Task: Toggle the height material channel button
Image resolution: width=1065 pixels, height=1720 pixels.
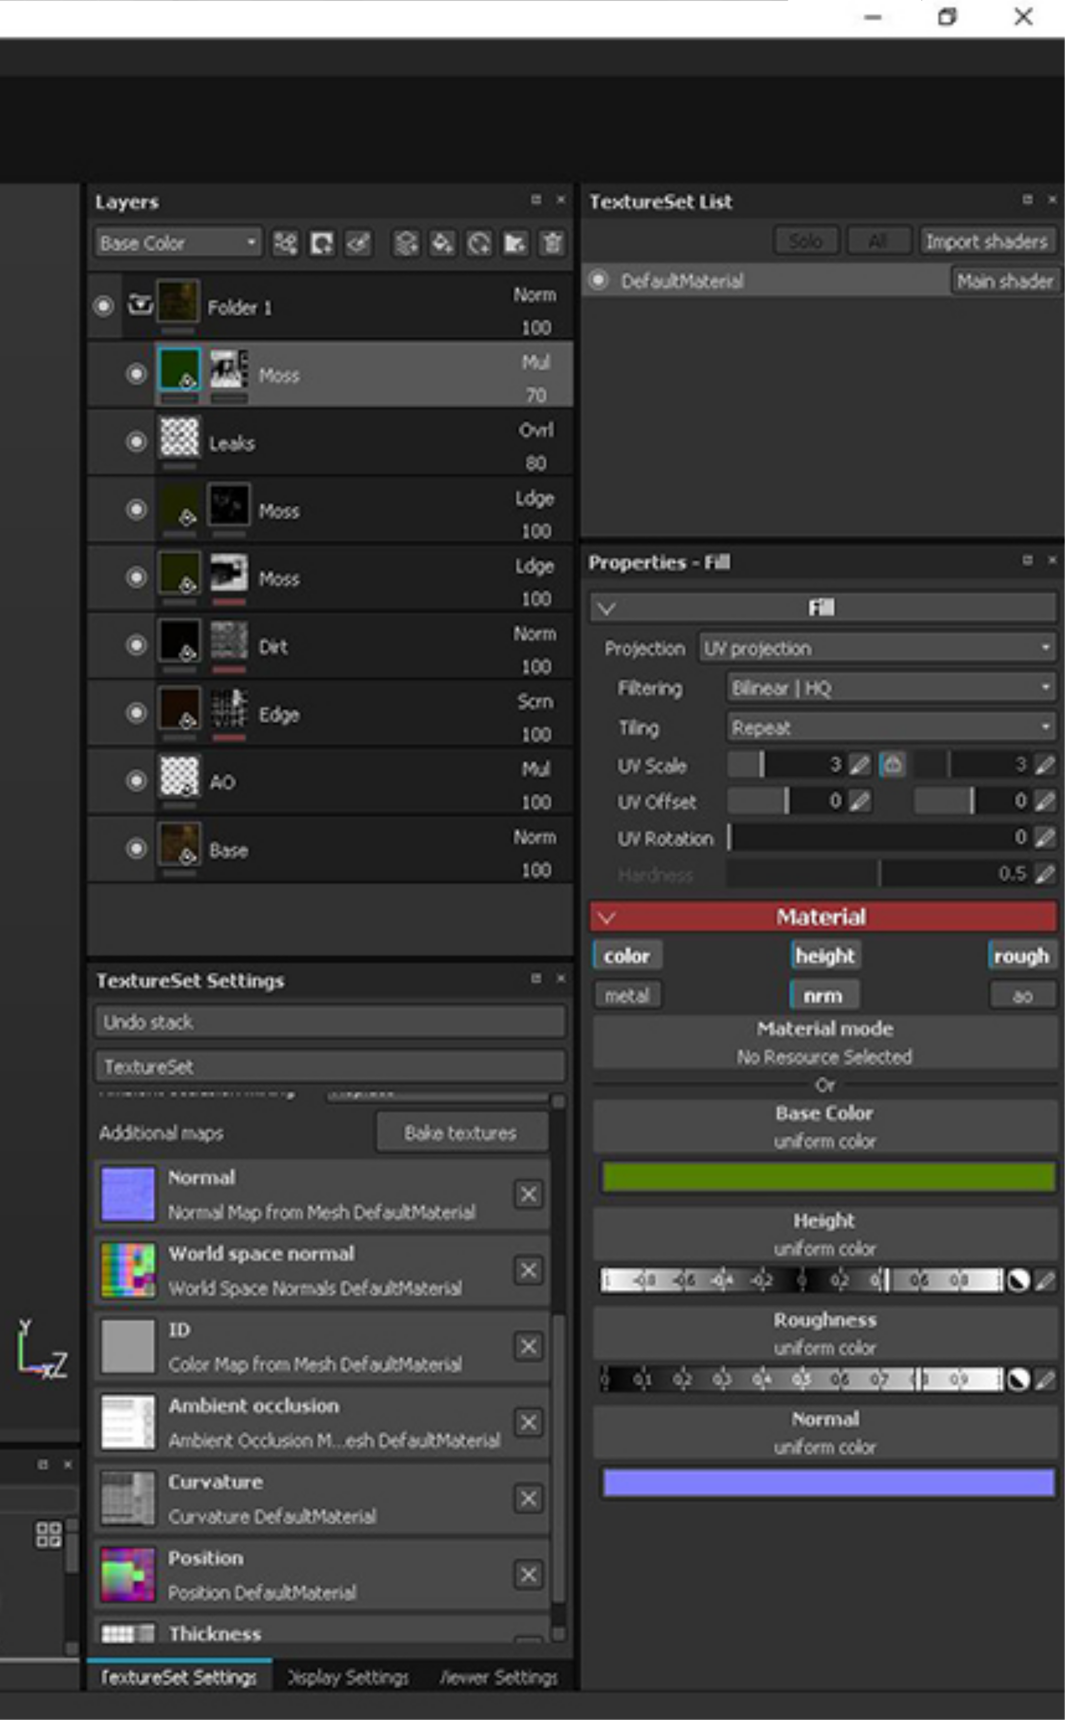Action: pyautogui.click(x=825, y=956)
